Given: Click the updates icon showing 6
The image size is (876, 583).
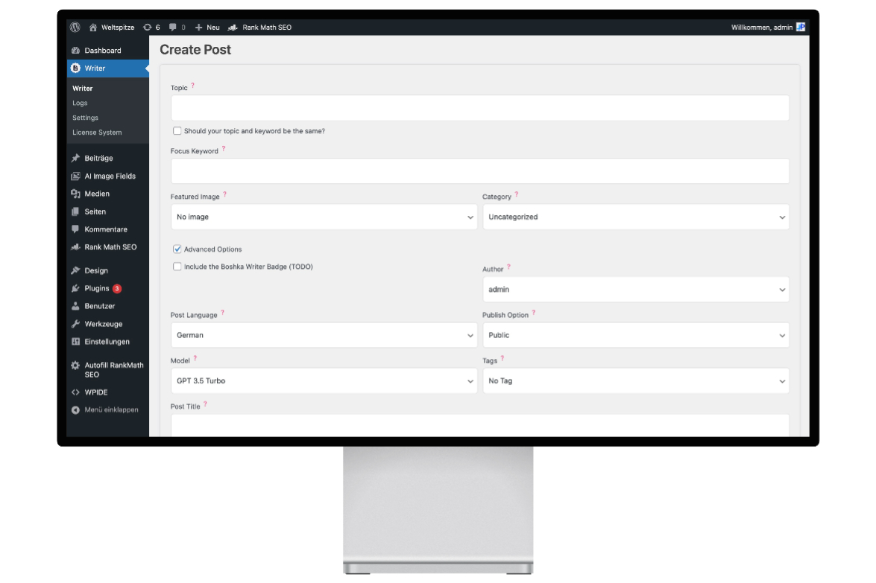Looking at the screenshot, I should click(148, 28).
